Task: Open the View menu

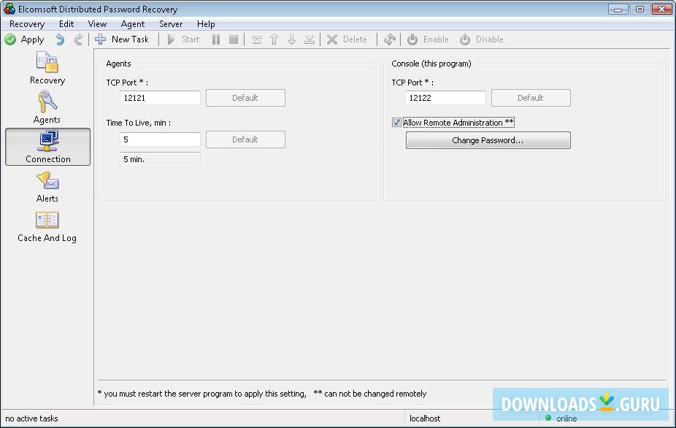Action: pos(97,24)
